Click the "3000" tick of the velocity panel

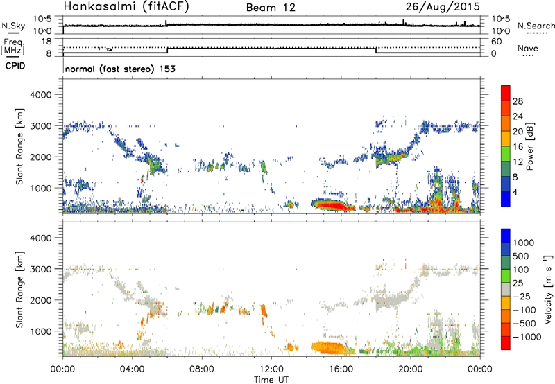coord(40,269)
